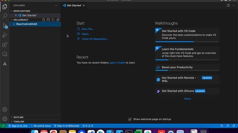The image size is (238, 133).
Task: Open Get Started with Remote - WSL walkthrough
Action: pyautogui.click(x=187, y=79)
